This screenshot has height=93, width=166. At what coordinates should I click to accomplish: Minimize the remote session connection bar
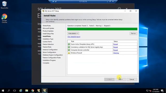click(x=107, y=2)
